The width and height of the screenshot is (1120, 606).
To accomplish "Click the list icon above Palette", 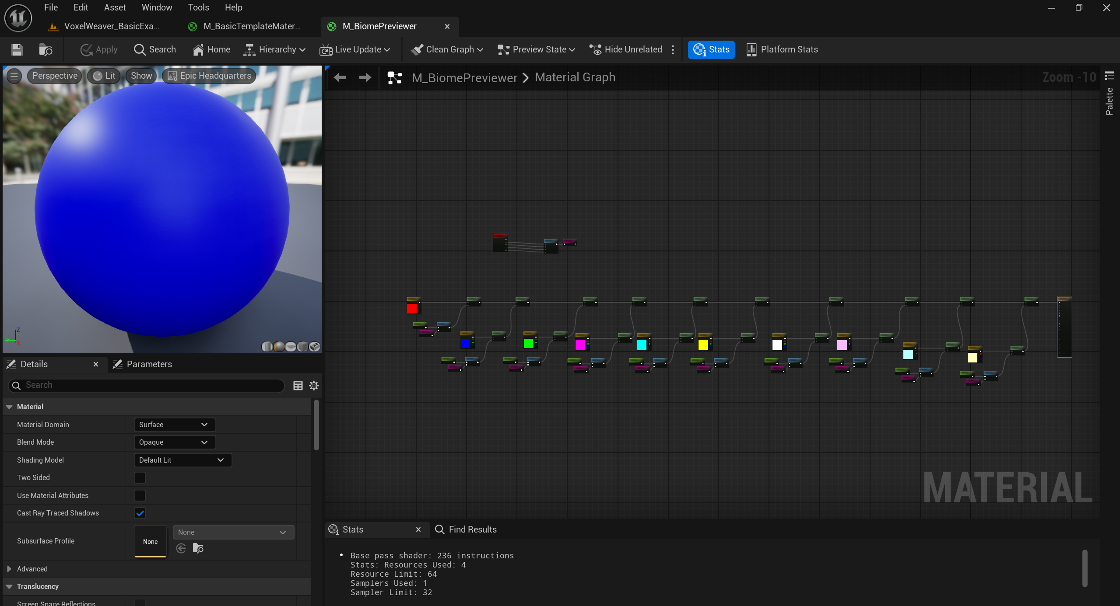I will 1109,76.
